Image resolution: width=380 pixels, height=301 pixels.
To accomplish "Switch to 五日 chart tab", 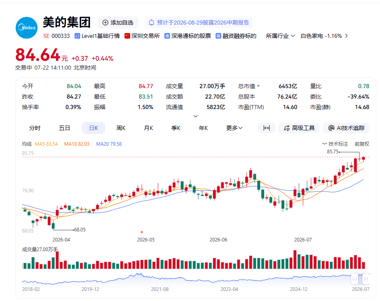I will (64, 128).
